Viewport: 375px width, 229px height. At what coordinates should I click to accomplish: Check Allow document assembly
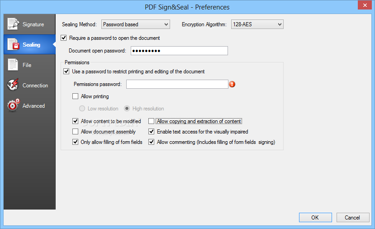[76, 131]
